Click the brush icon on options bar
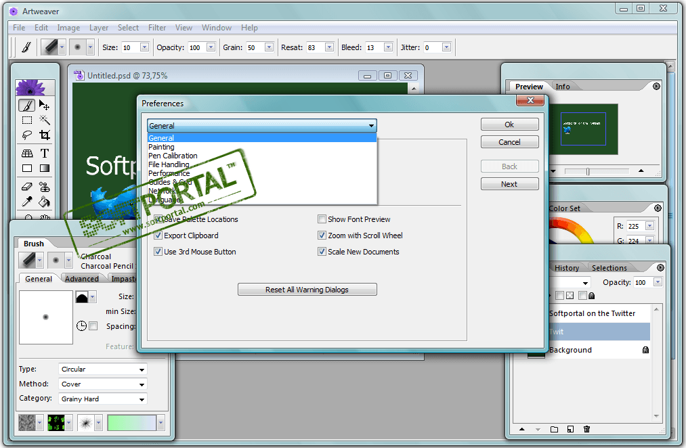Viewport: 686px width, 448px height. pos(26,47)
